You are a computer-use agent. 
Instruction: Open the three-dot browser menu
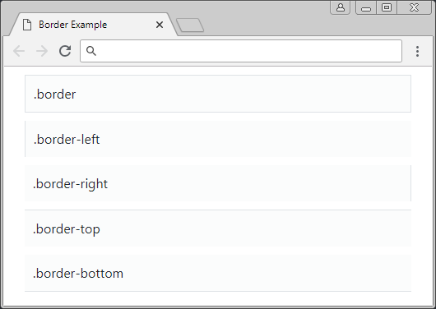[417, 52]
